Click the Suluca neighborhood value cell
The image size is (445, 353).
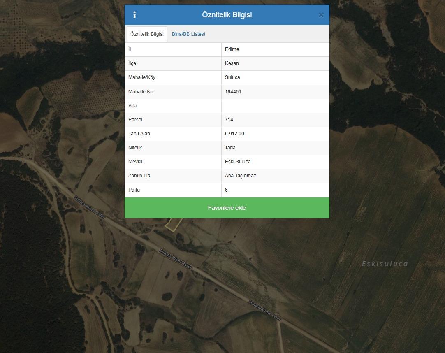232,77
